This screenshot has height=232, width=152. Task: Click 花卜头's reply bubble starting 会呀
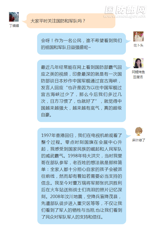81,44
